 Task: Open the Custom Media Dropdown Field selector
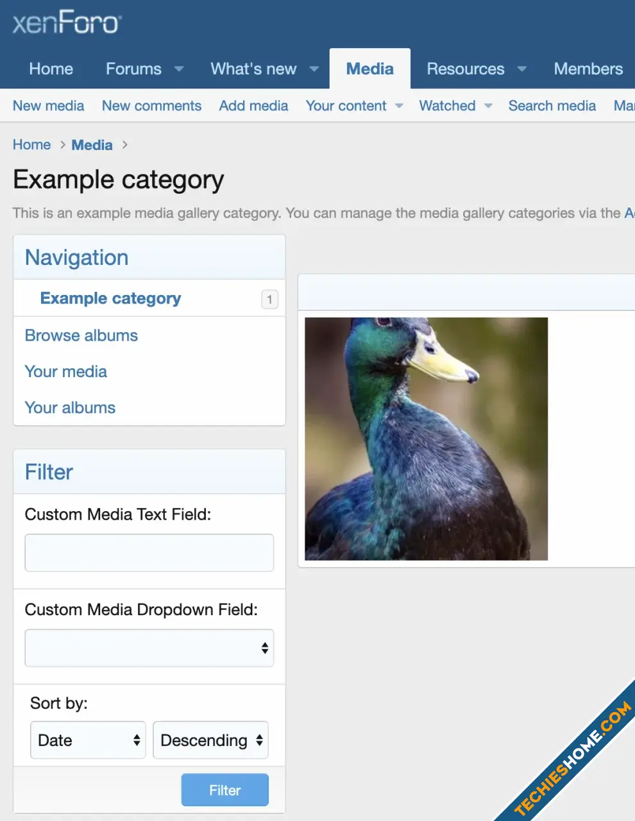click(149, 648)
